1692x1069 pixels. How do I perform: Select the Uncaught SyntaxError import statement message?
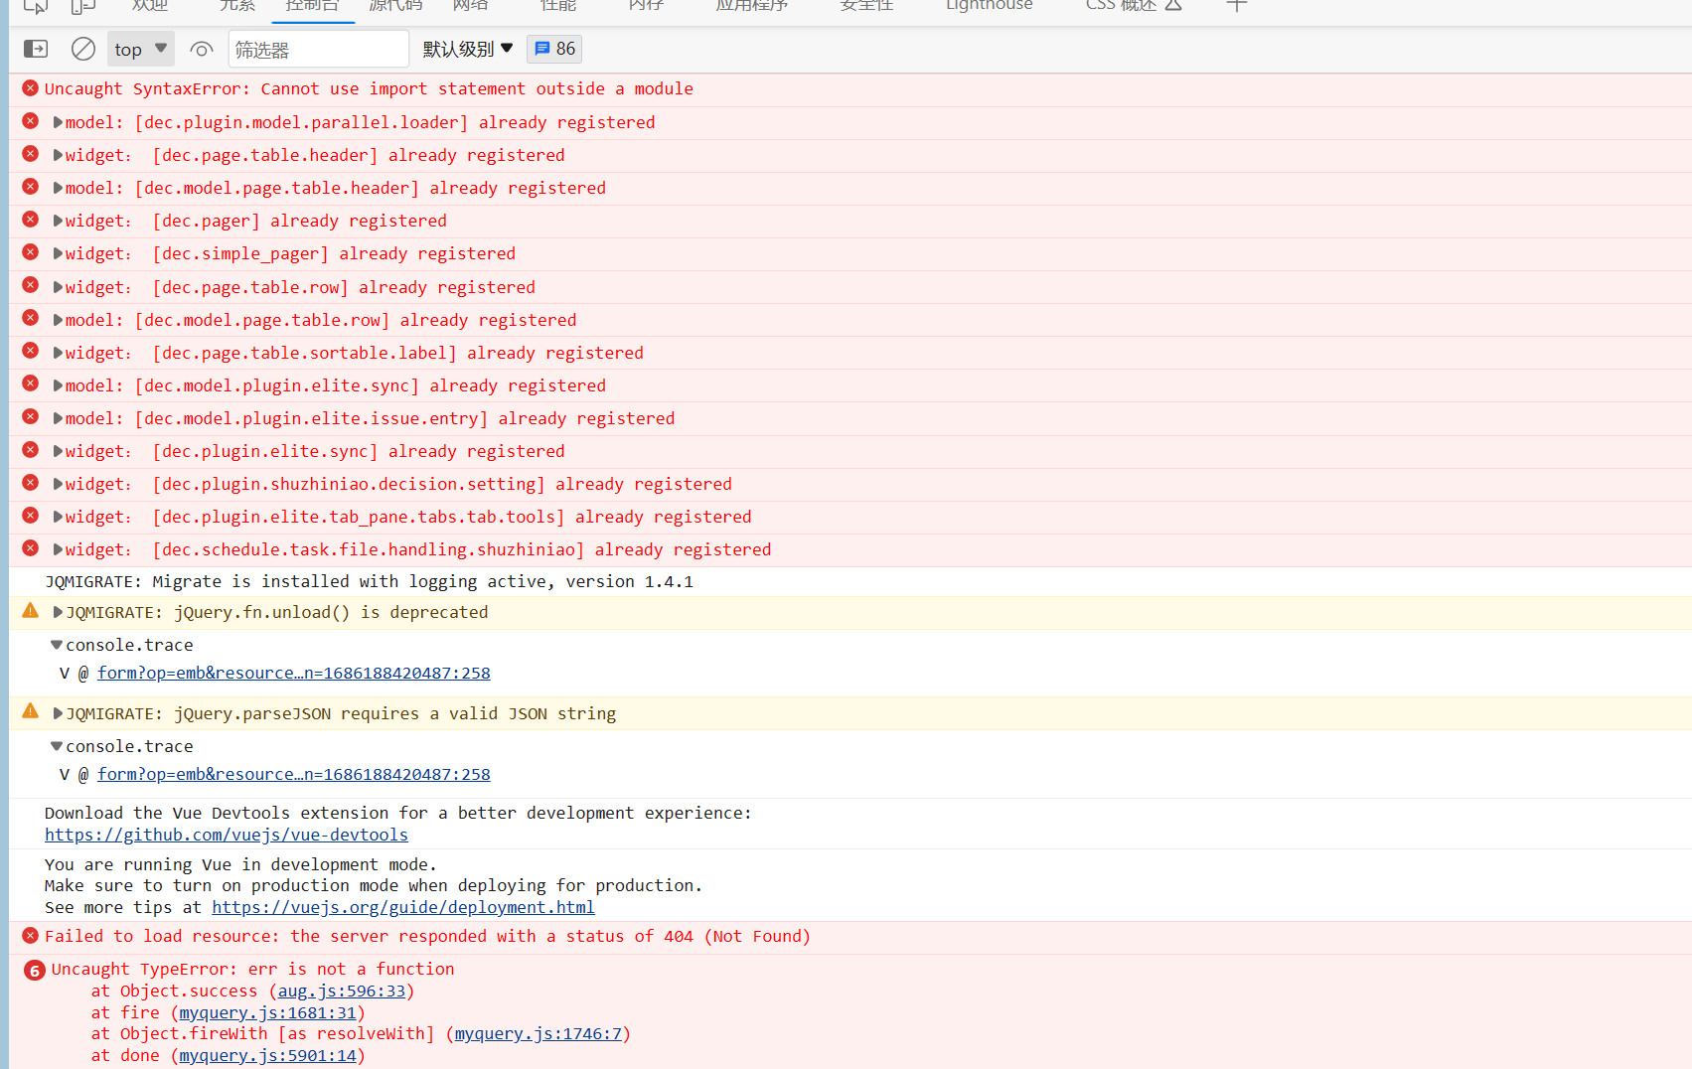click(369, 88)
